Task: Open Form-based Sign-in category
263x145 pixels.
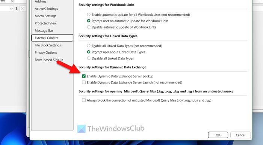Action: coord(49,60)
